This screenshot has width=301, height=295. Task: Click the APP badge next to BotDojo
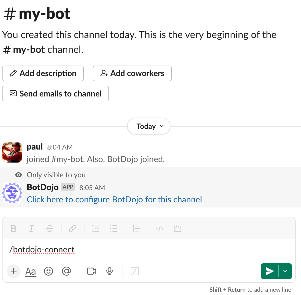(x=68, y=187)
